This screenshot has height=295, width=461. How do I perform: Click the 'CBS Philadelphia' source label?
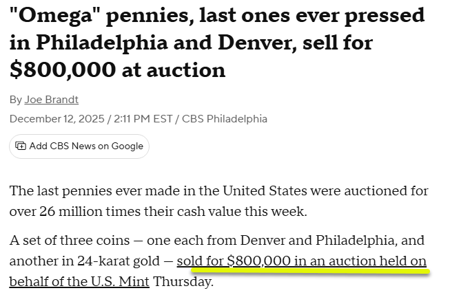[x=225, y=119]
